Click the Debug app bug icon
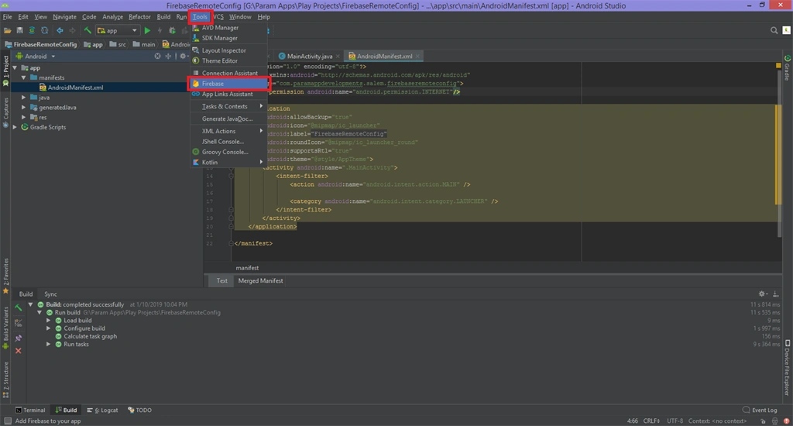Screen dimensions: 793x426 pyautogui.click(x=173, y=30)
